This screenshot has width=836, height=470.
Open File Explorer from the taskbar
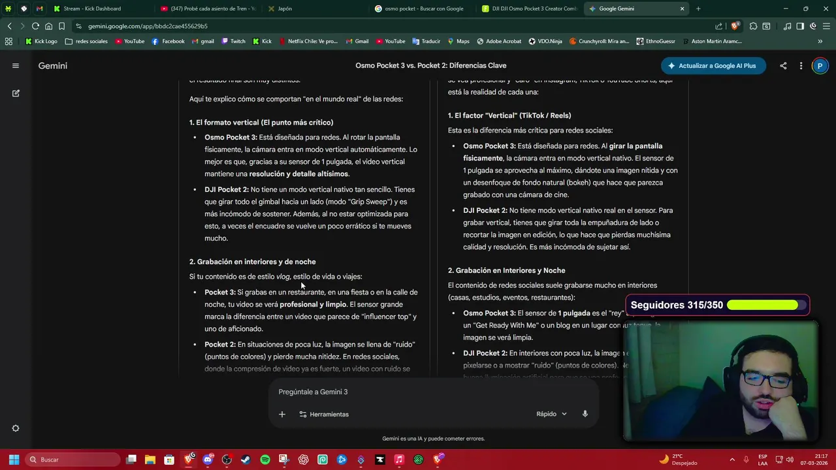click(150, 460)
